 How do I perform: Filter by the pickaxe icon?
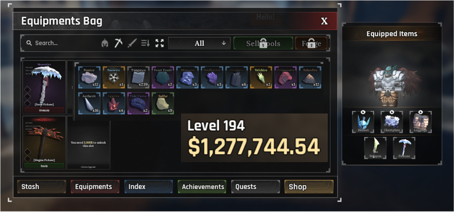118,43
